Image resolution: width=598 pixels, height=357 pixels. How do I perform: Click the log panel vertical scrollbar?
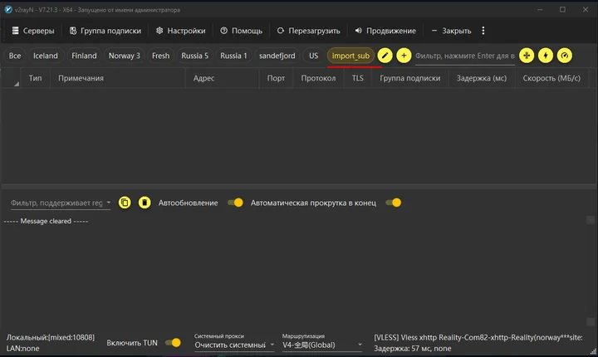point(591,271)
